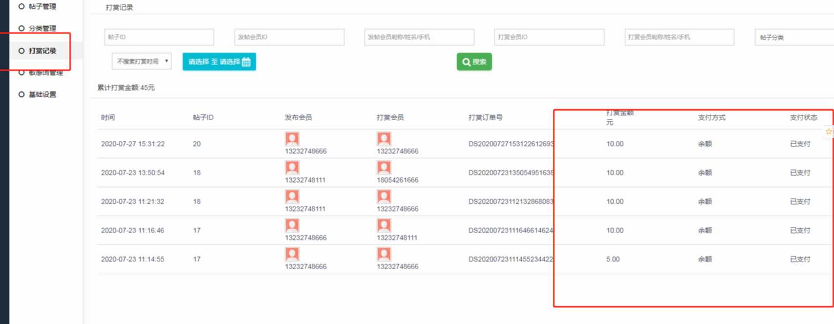Click 打赏会员 avatar above 18054261666
The height and width of the screenshot is (324, 834).
[x=384, y=168]
